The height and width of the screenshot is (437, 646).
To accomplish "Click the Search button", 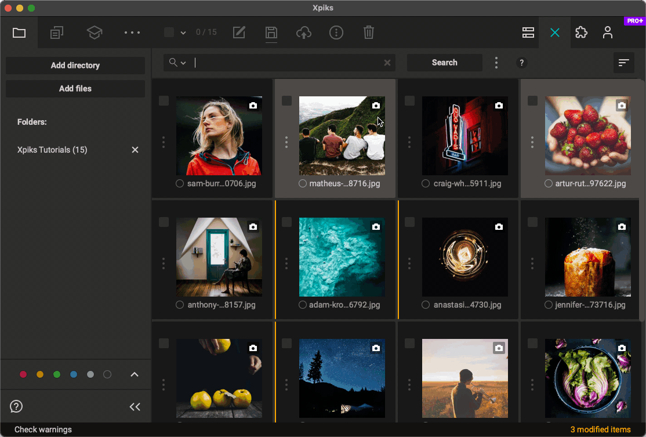I will pyautogui.click(x=444, y=62).
